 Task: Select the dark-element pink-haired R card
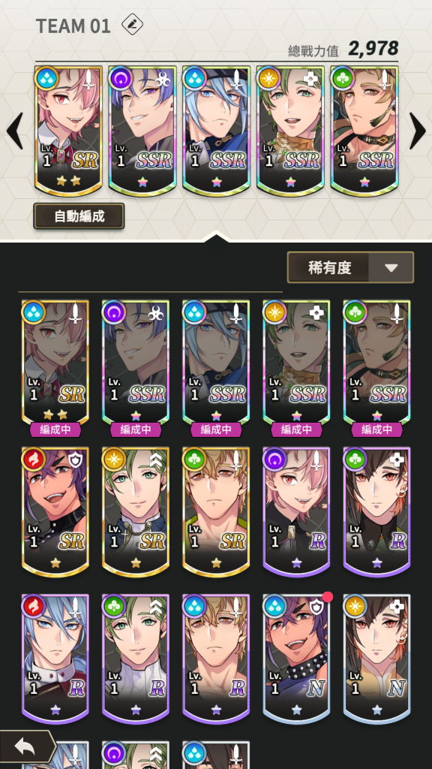coord(296,512)
